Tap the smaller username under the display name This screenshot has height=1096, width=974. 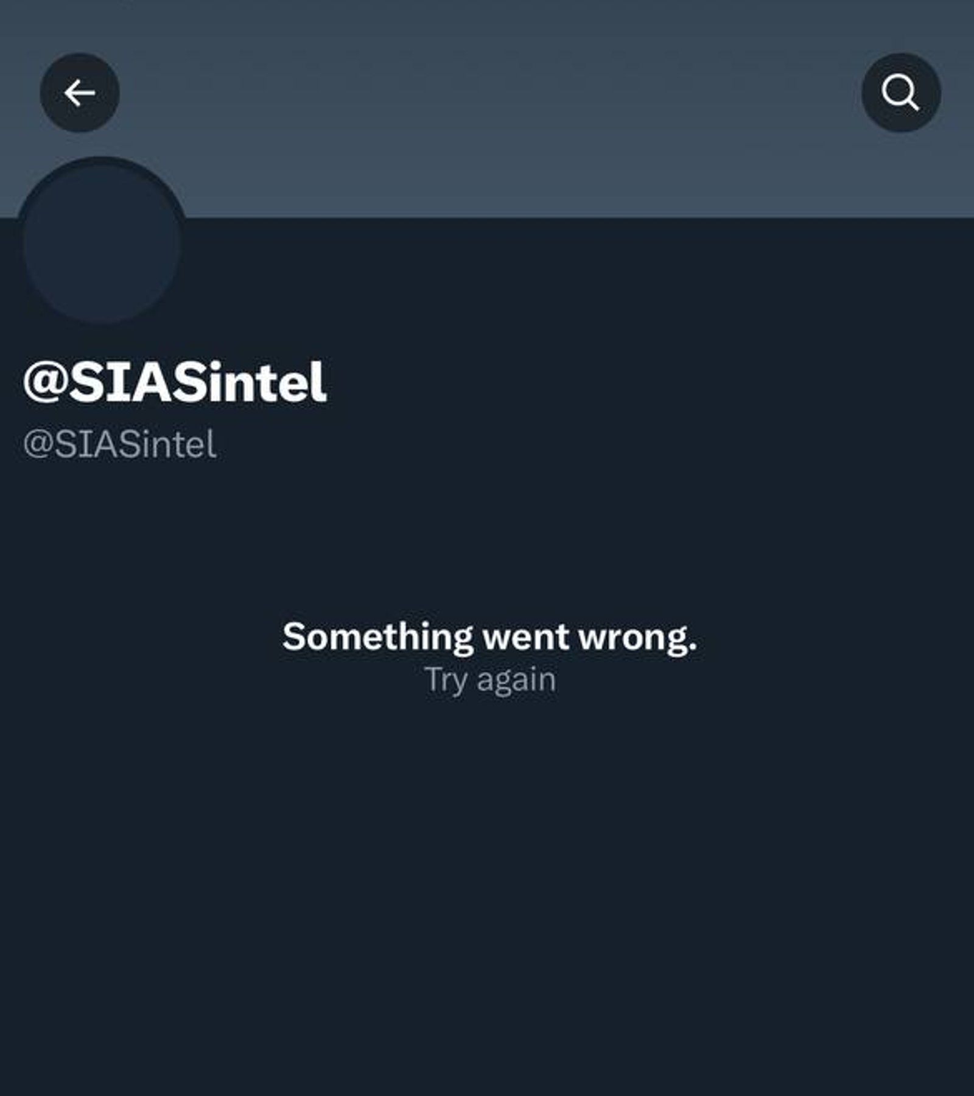[x=119, y=444]
